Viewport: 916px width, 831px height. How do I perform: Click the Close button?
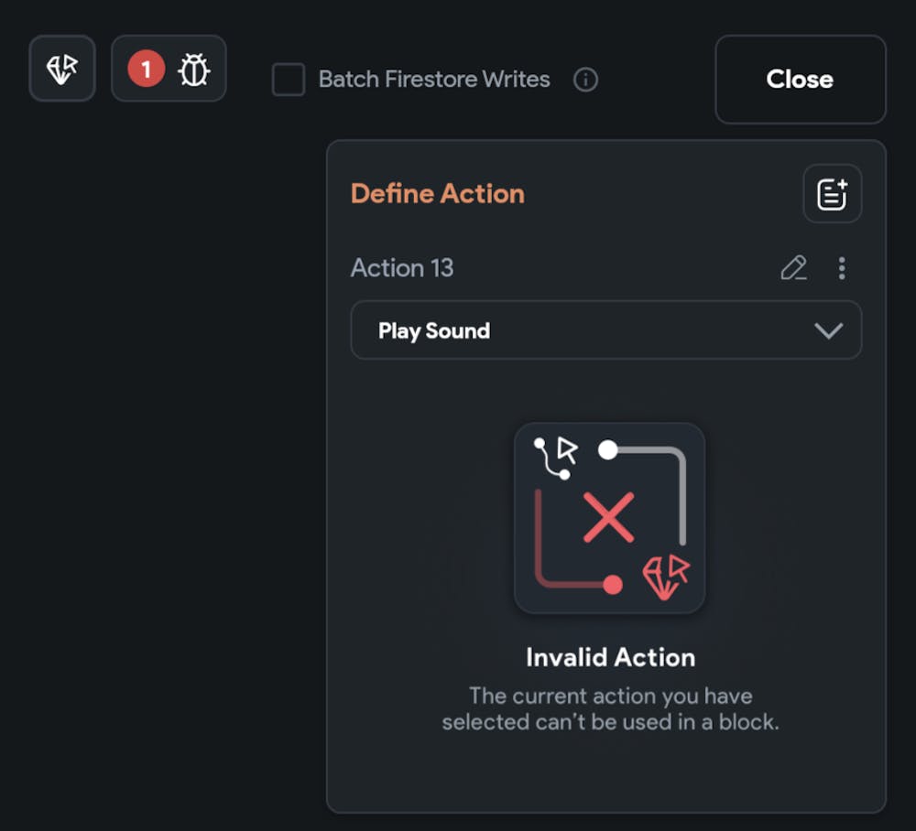coord(799,80)
